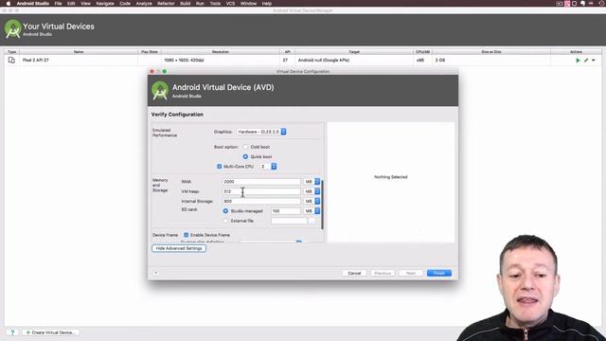
Task: Click the RAM value field
Action: 261,181
